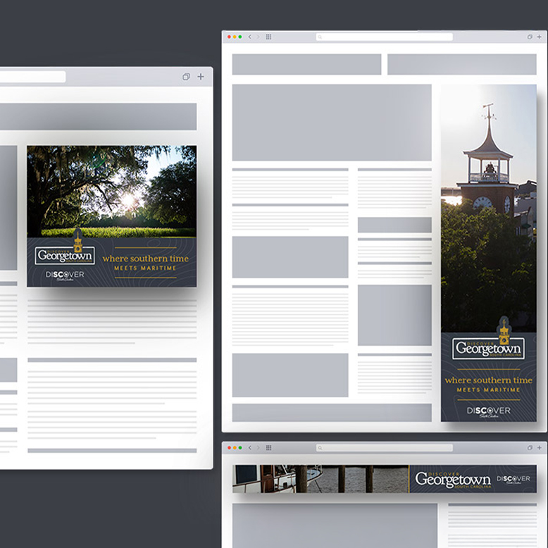Click 'MEETS MARITIME' in skyscraper ad

(489, 390)
